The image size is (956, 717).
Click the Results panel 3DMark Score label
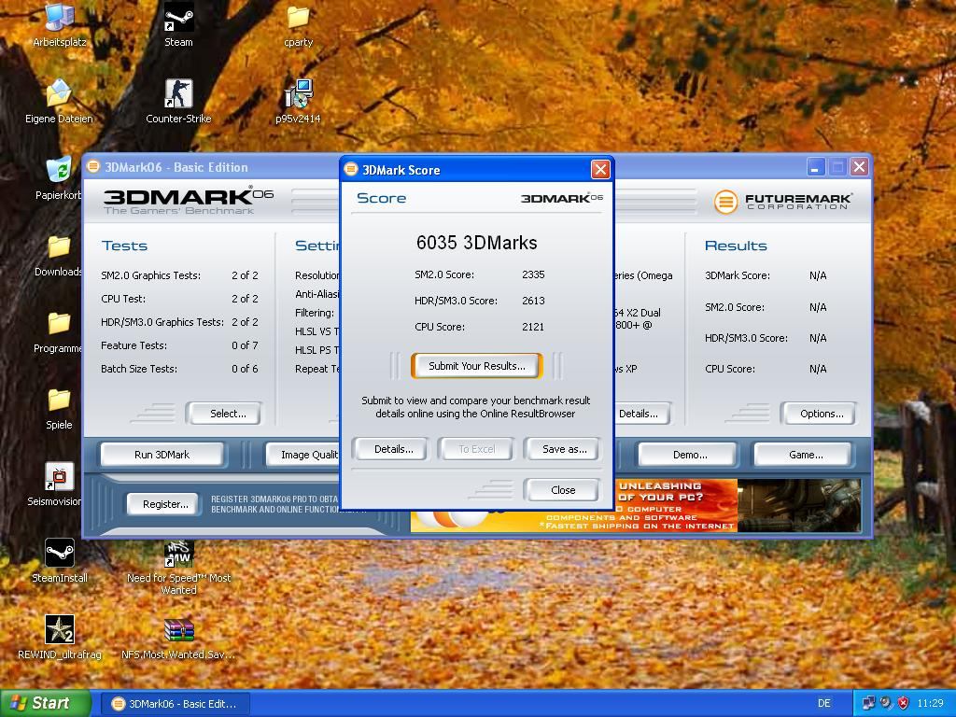click(738, 275)
